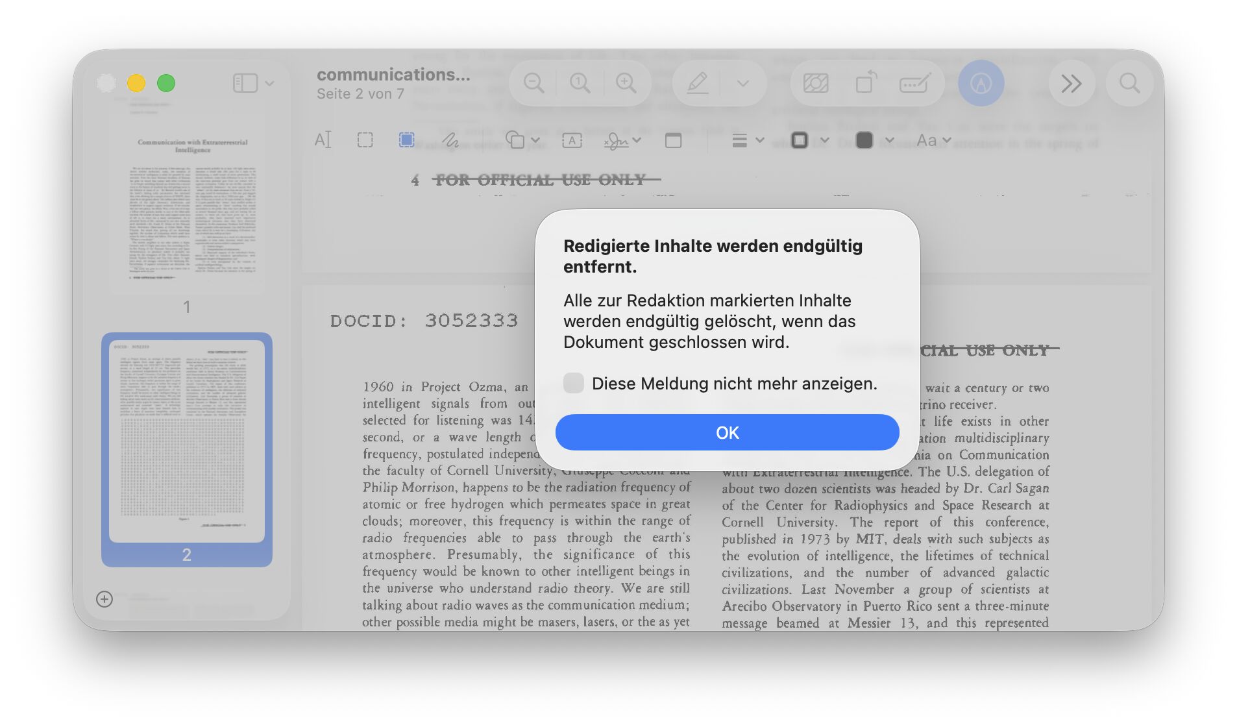Viewport: 1237px width, 727px height.
Task: Click the rotate page icon
Action: (865, 83)
